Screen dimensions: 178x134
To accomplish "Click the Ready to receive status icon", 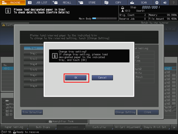I will pos(14,132).
